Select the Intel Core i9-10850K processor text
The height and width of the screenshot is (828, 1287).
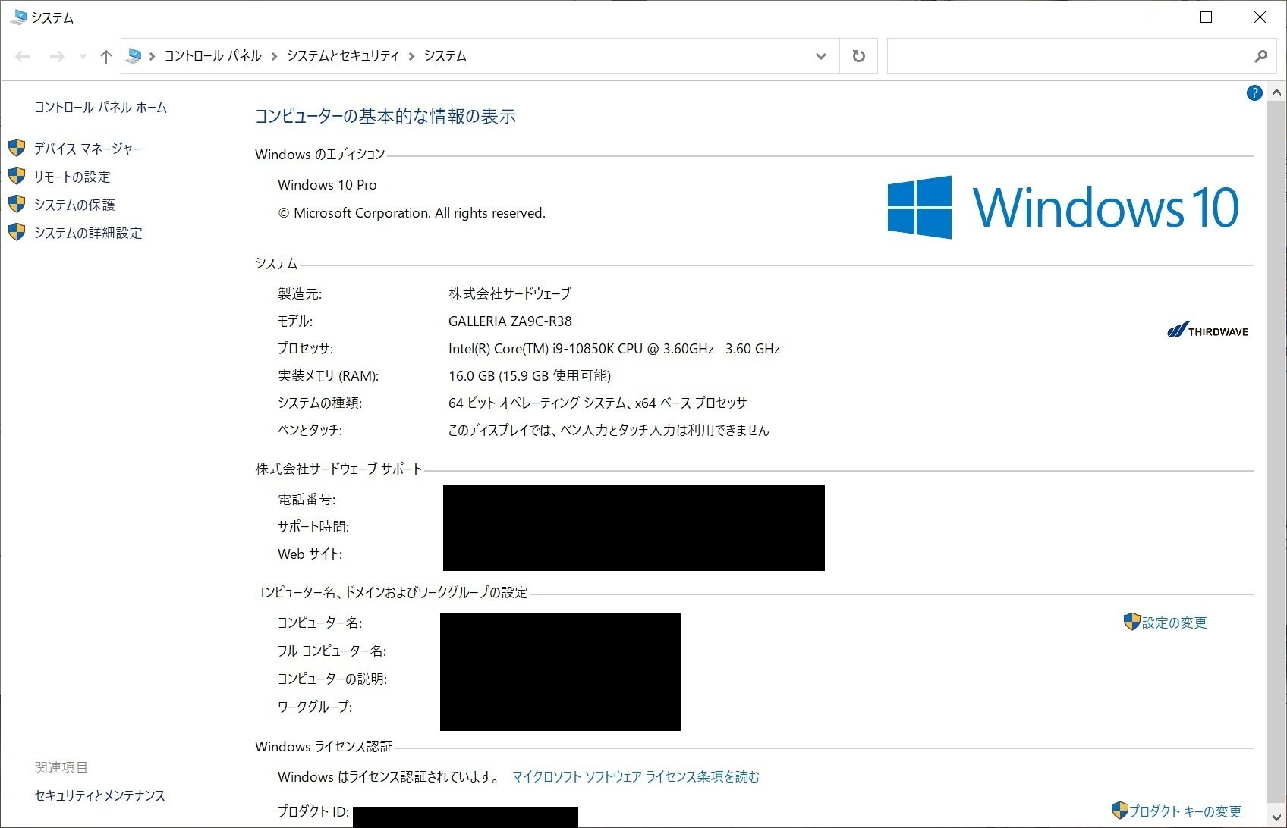pos(614,349)
